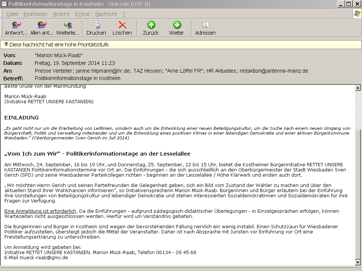Click the email address mueck-raab@gmx.de in body
The image size is (362, 271).
[x=43, y=258]
